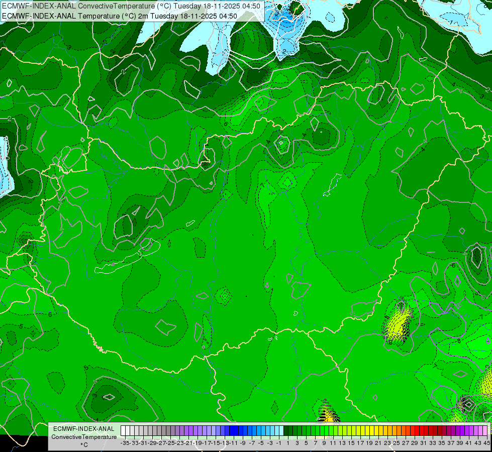Pick the red swatch above 31
Viewport: 492px width, 452px height.
422,431
